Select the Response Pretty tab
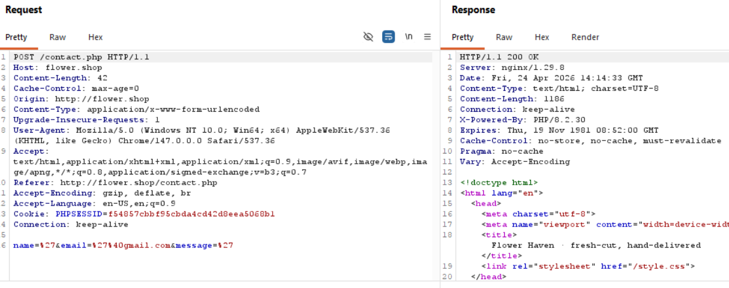This screenshot has width=729, height=288. tap(462, 37)
